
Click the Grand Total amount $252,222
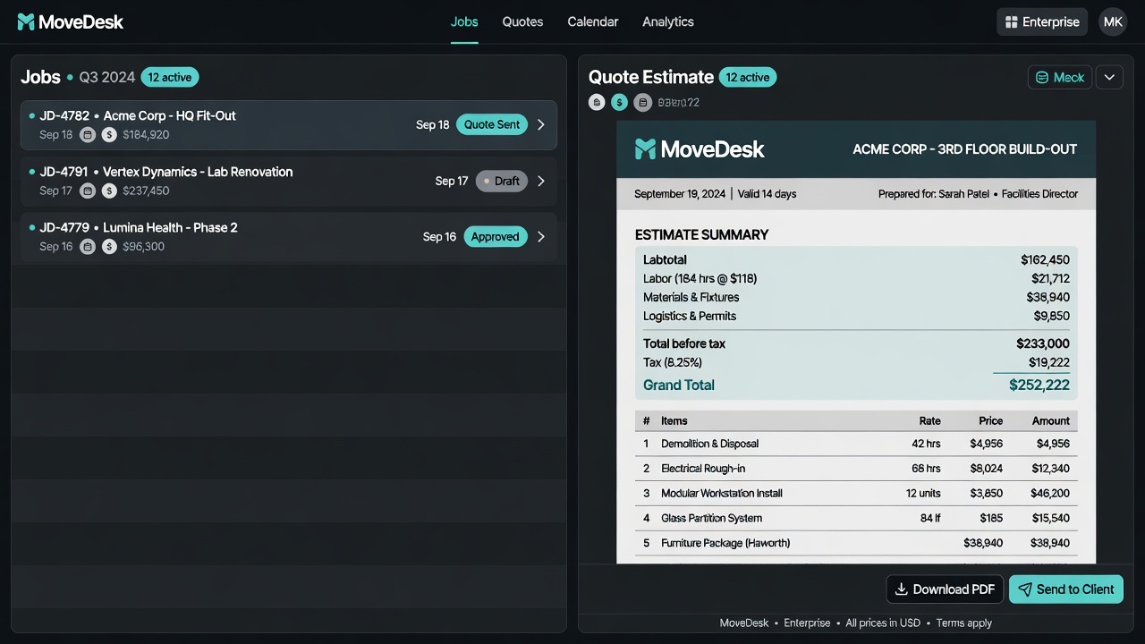coord(1039,385)
